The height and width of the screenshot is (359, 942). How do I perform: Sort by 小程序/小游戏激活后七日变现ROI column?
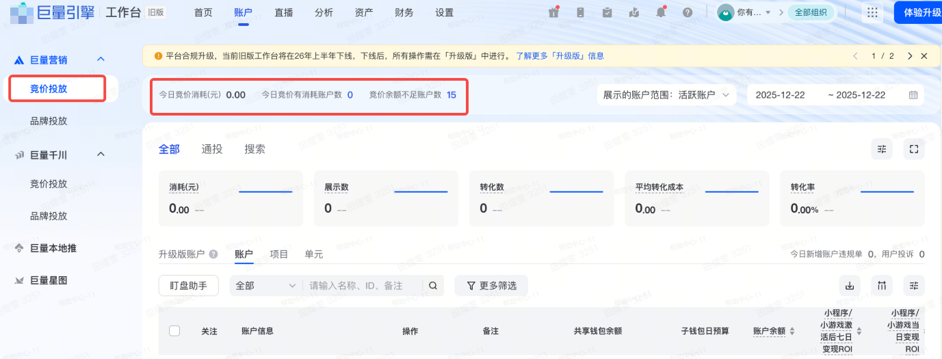[x=859, y=331]
